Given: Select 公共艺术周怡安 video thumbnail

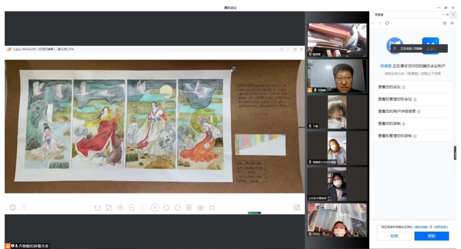Looking at the screenshot, I should click(x=337, y=184).
